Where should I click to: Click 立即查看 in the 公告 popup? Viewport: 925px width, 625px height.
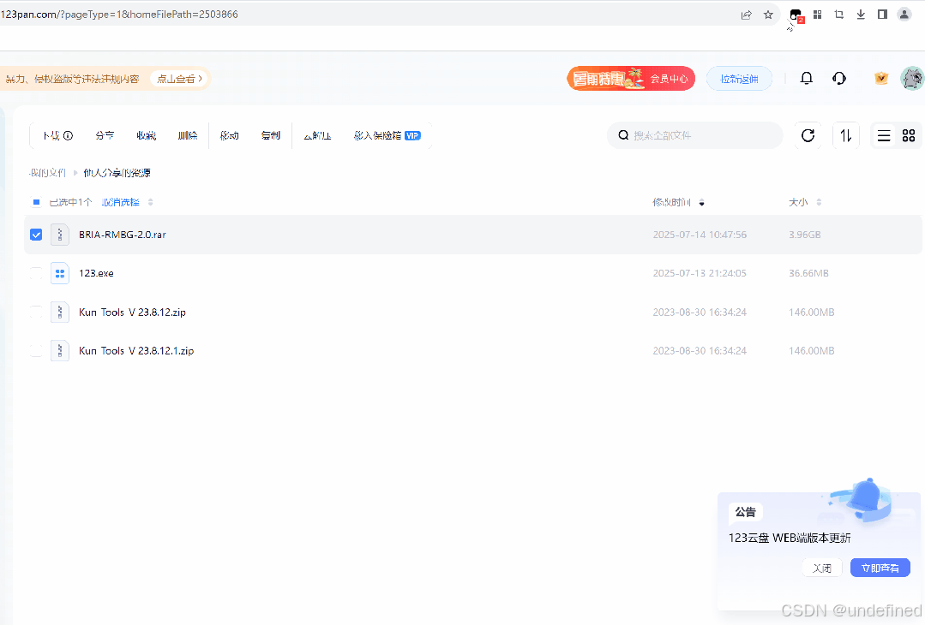pyautogui.click(x=880, y=568)
